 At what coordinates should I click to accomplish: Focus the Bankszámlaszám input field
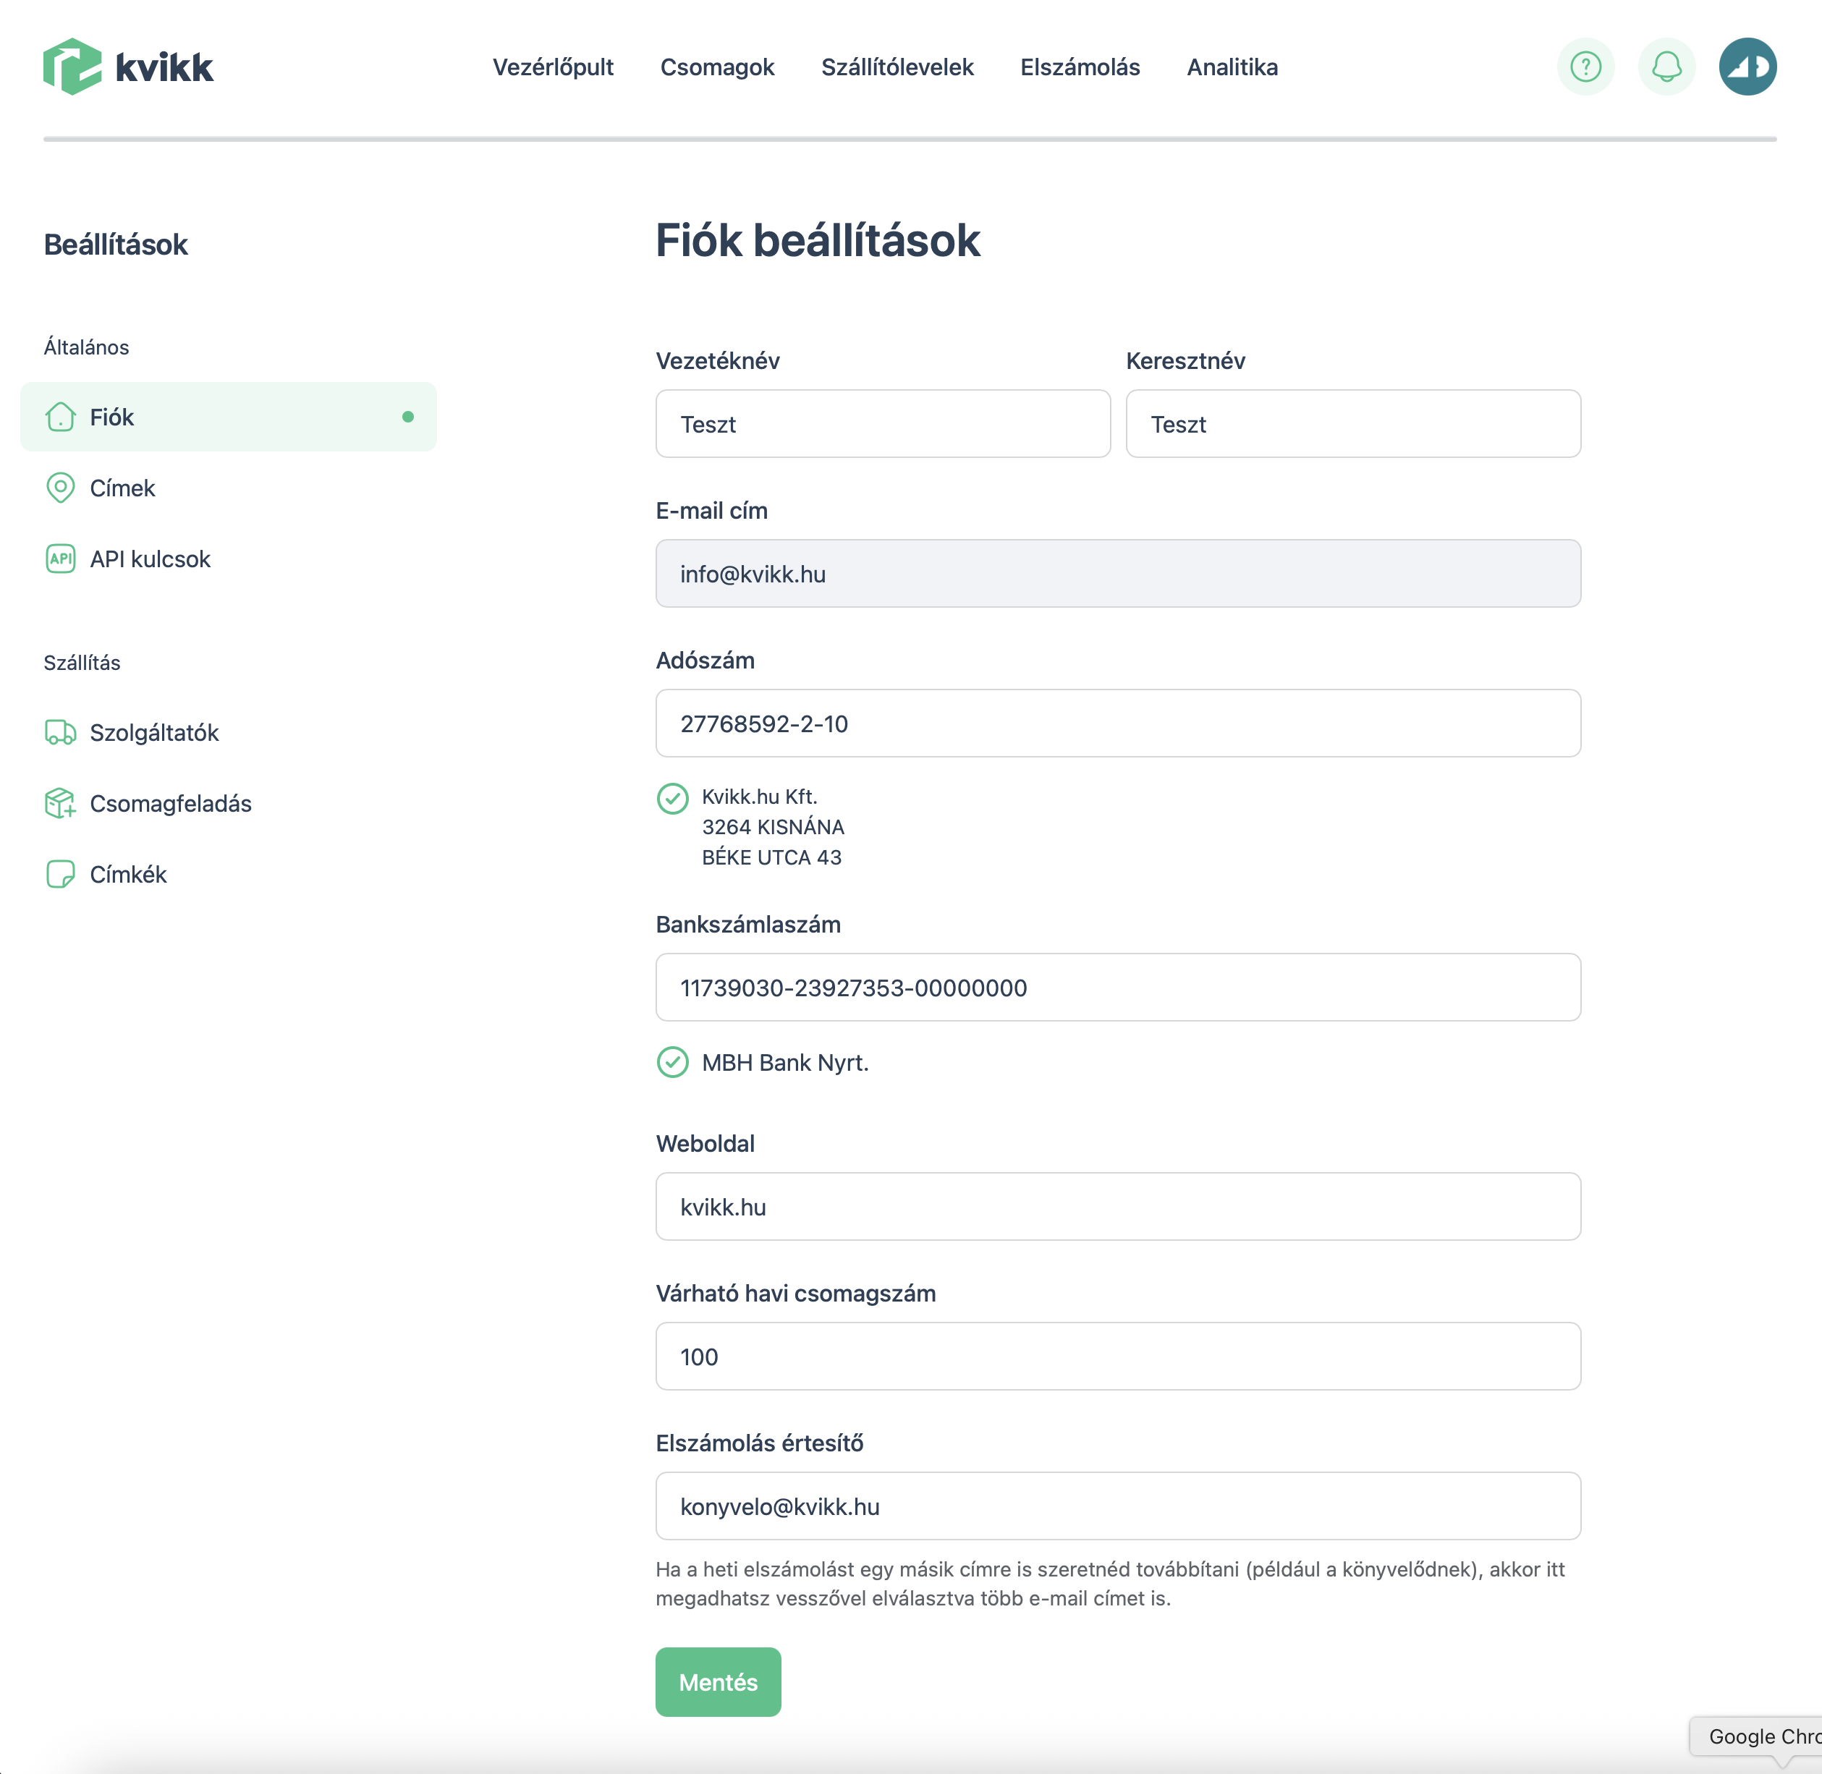[1117, 987]
